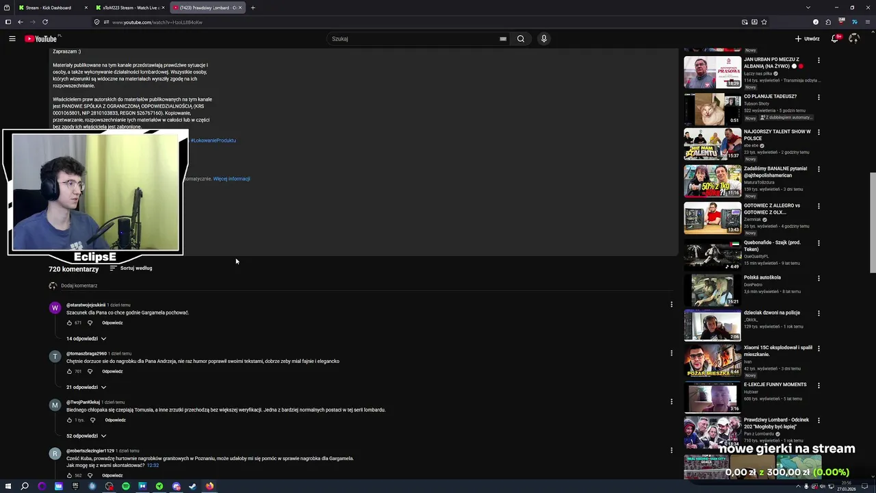Like the comment by @tomaszbraga2960
Image resolution: width=876 pixels, height=493 pixels.
(x=69, y=371)
